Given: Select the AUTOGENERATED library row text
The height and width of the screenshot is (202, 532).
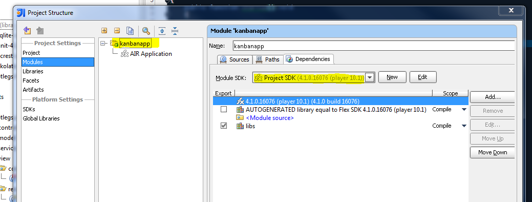Looking at the screenshot, I should click(336, 109).
